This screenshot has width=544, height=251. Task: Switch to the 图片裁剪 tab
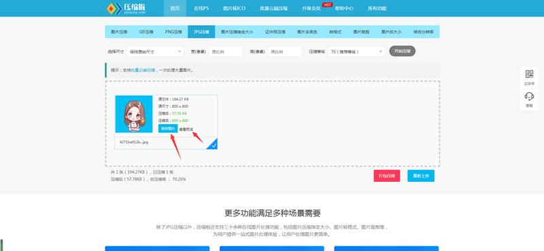361,32
